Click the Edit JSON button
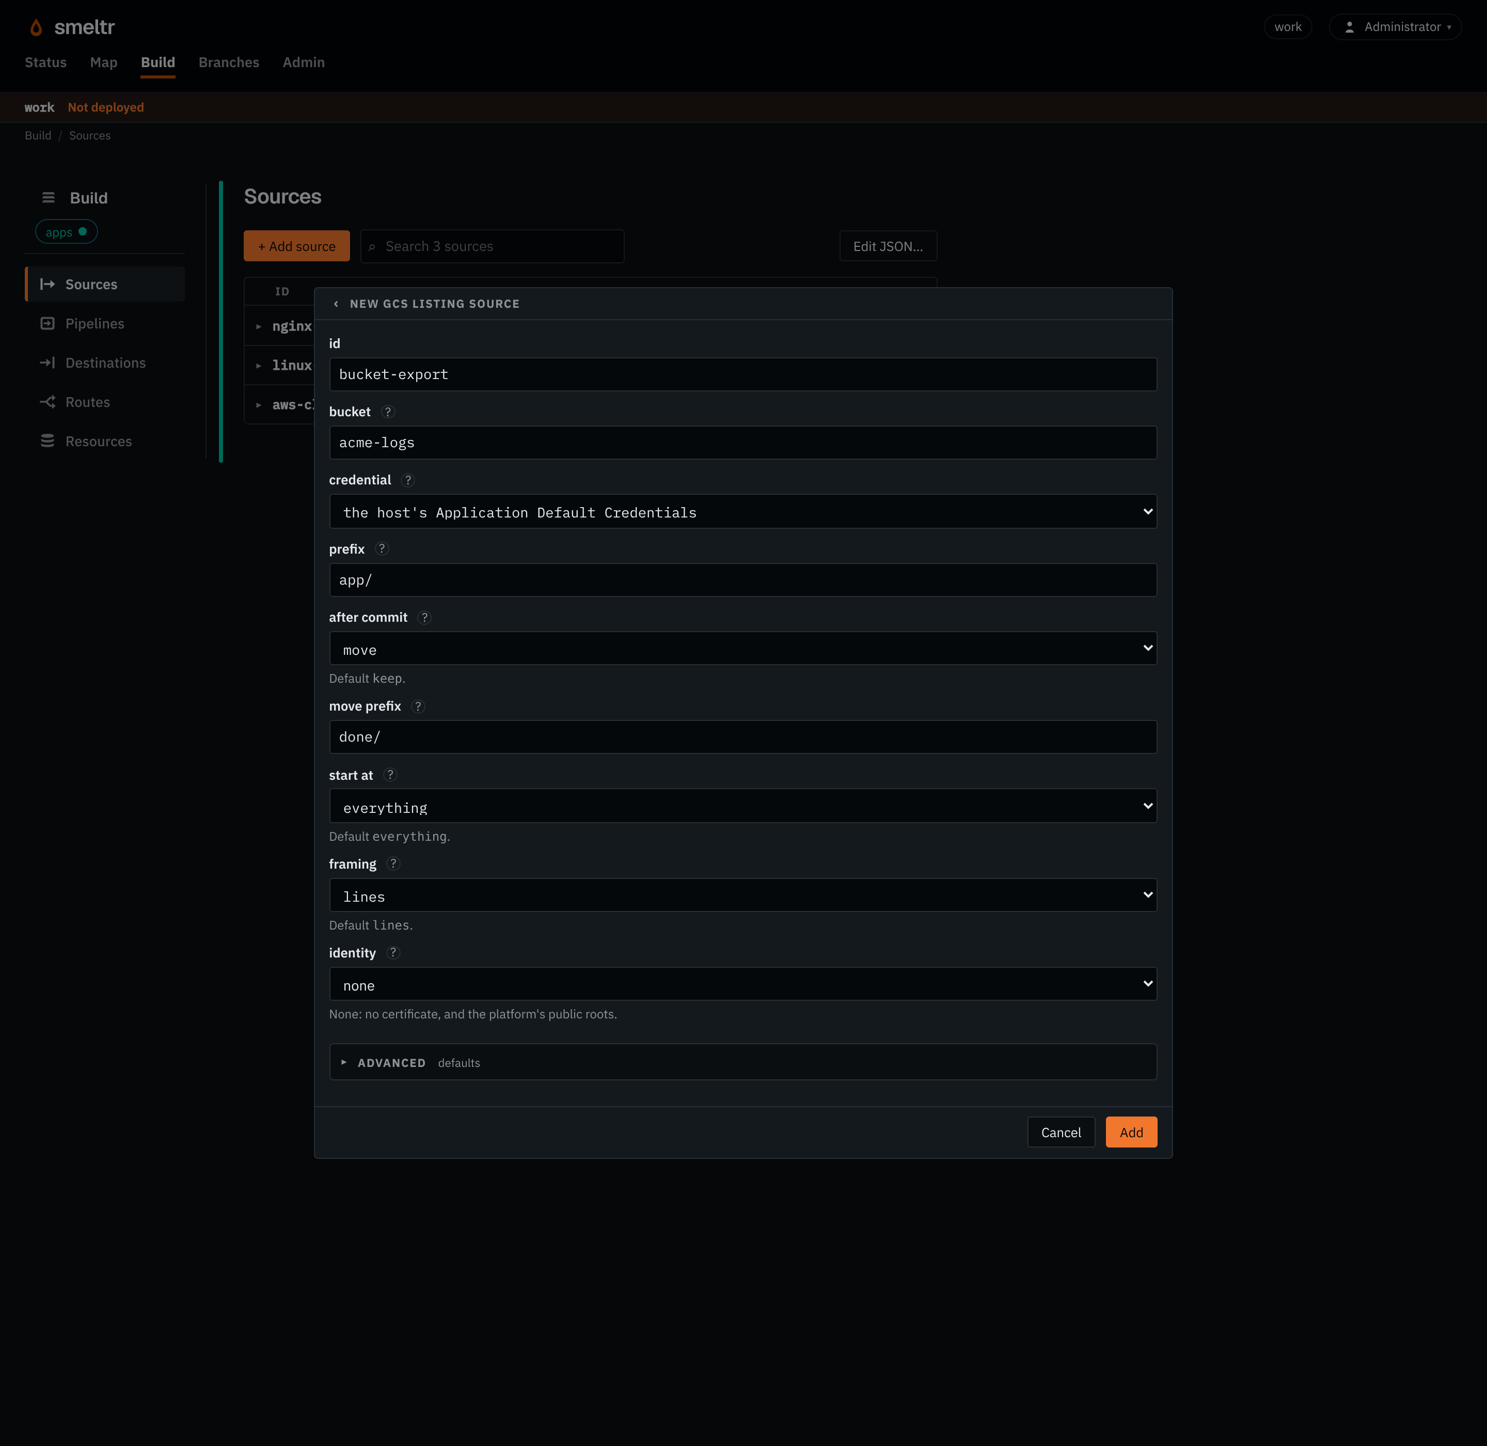Screen dimensions: 1487x1446 (888, 246)
